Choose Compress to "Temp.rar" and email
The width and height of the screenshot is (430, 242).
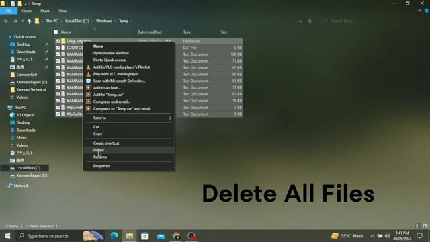point(122,109)
